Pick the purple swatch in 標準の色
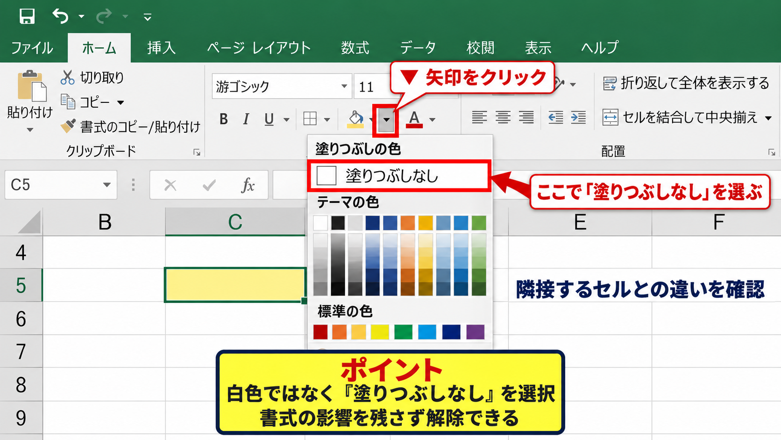Screen dimensions: 781x440 (x=476, y=332)
